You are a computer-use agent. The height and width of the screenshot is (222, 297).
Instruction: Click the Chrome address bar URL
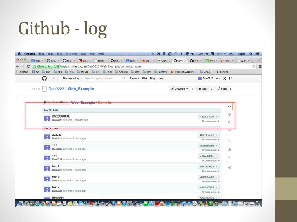pyautogui.click(x=102, y=66)
